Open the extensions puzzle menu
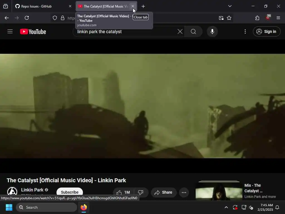Image resolution: width=285 pixels, height=214 pixels. click(x=257, y=18)
